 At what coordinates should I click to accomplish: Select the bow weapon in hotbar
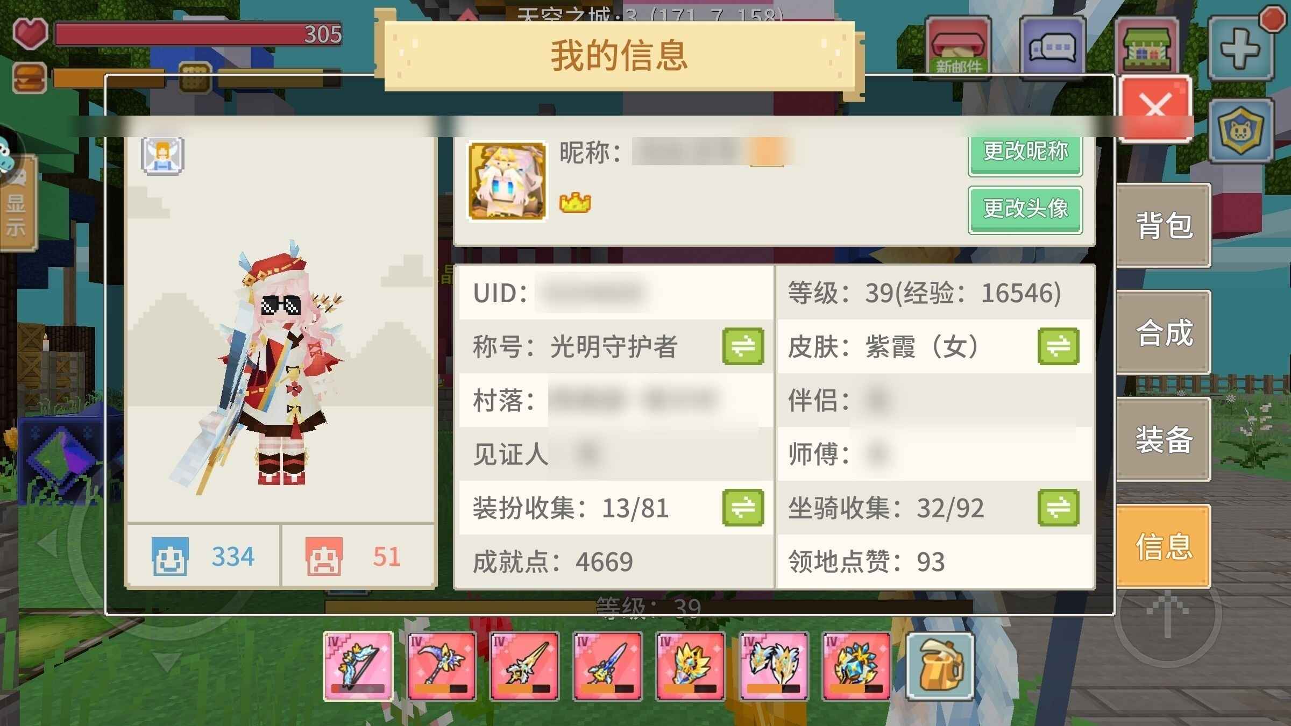pos(358,666)
